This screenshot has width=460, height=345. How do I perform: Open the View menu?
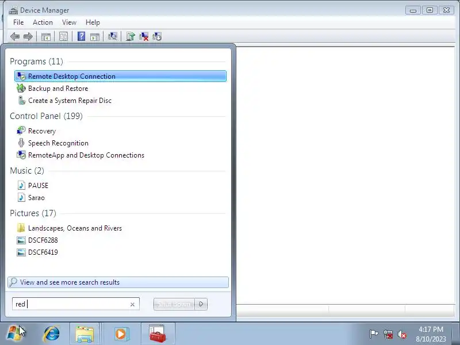[x=69, y=22]
